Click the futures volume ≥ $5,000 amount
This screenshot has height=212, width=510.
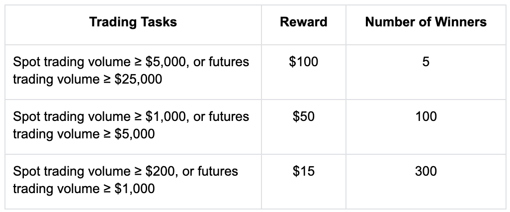pos(134,134)
